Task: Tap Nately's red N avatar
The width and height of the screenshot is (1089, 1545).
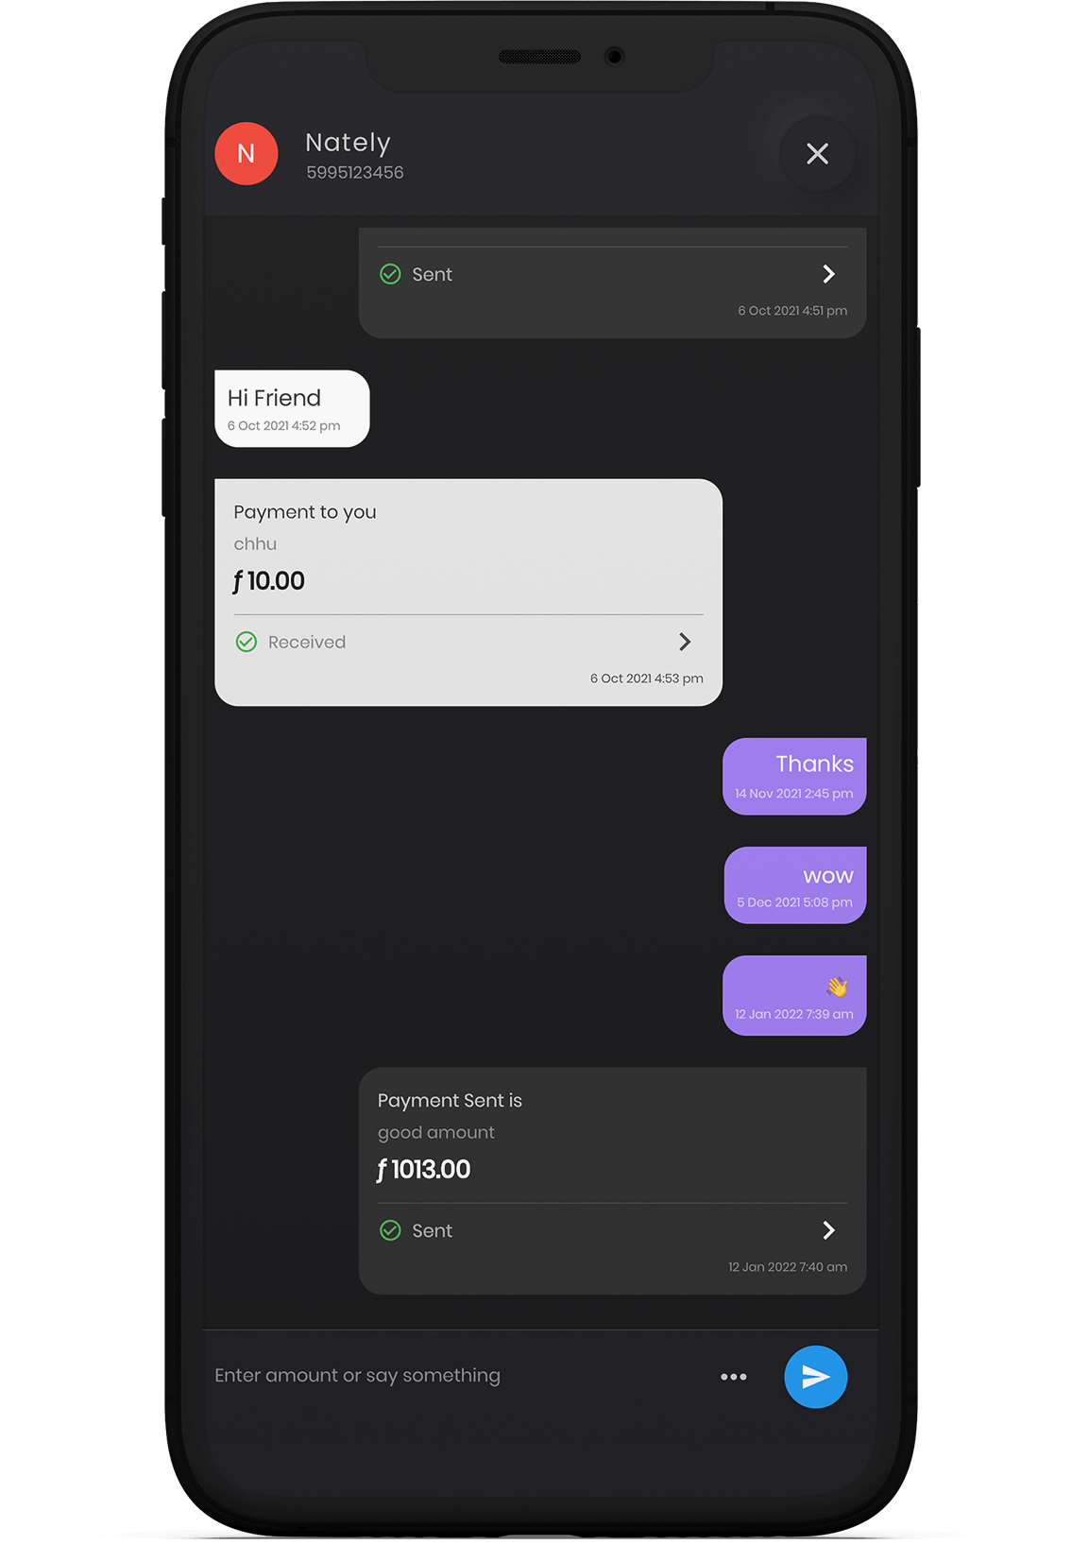Action: point(246,153)
